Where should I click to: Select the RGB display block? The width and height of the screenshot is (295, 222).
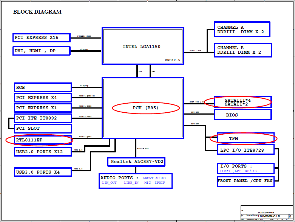43,87
